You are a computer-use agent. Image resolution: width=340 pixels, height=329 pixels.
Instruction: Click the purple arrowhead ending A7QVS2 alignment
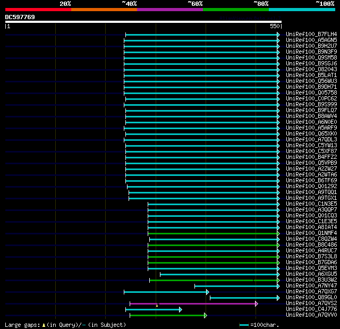257,304
